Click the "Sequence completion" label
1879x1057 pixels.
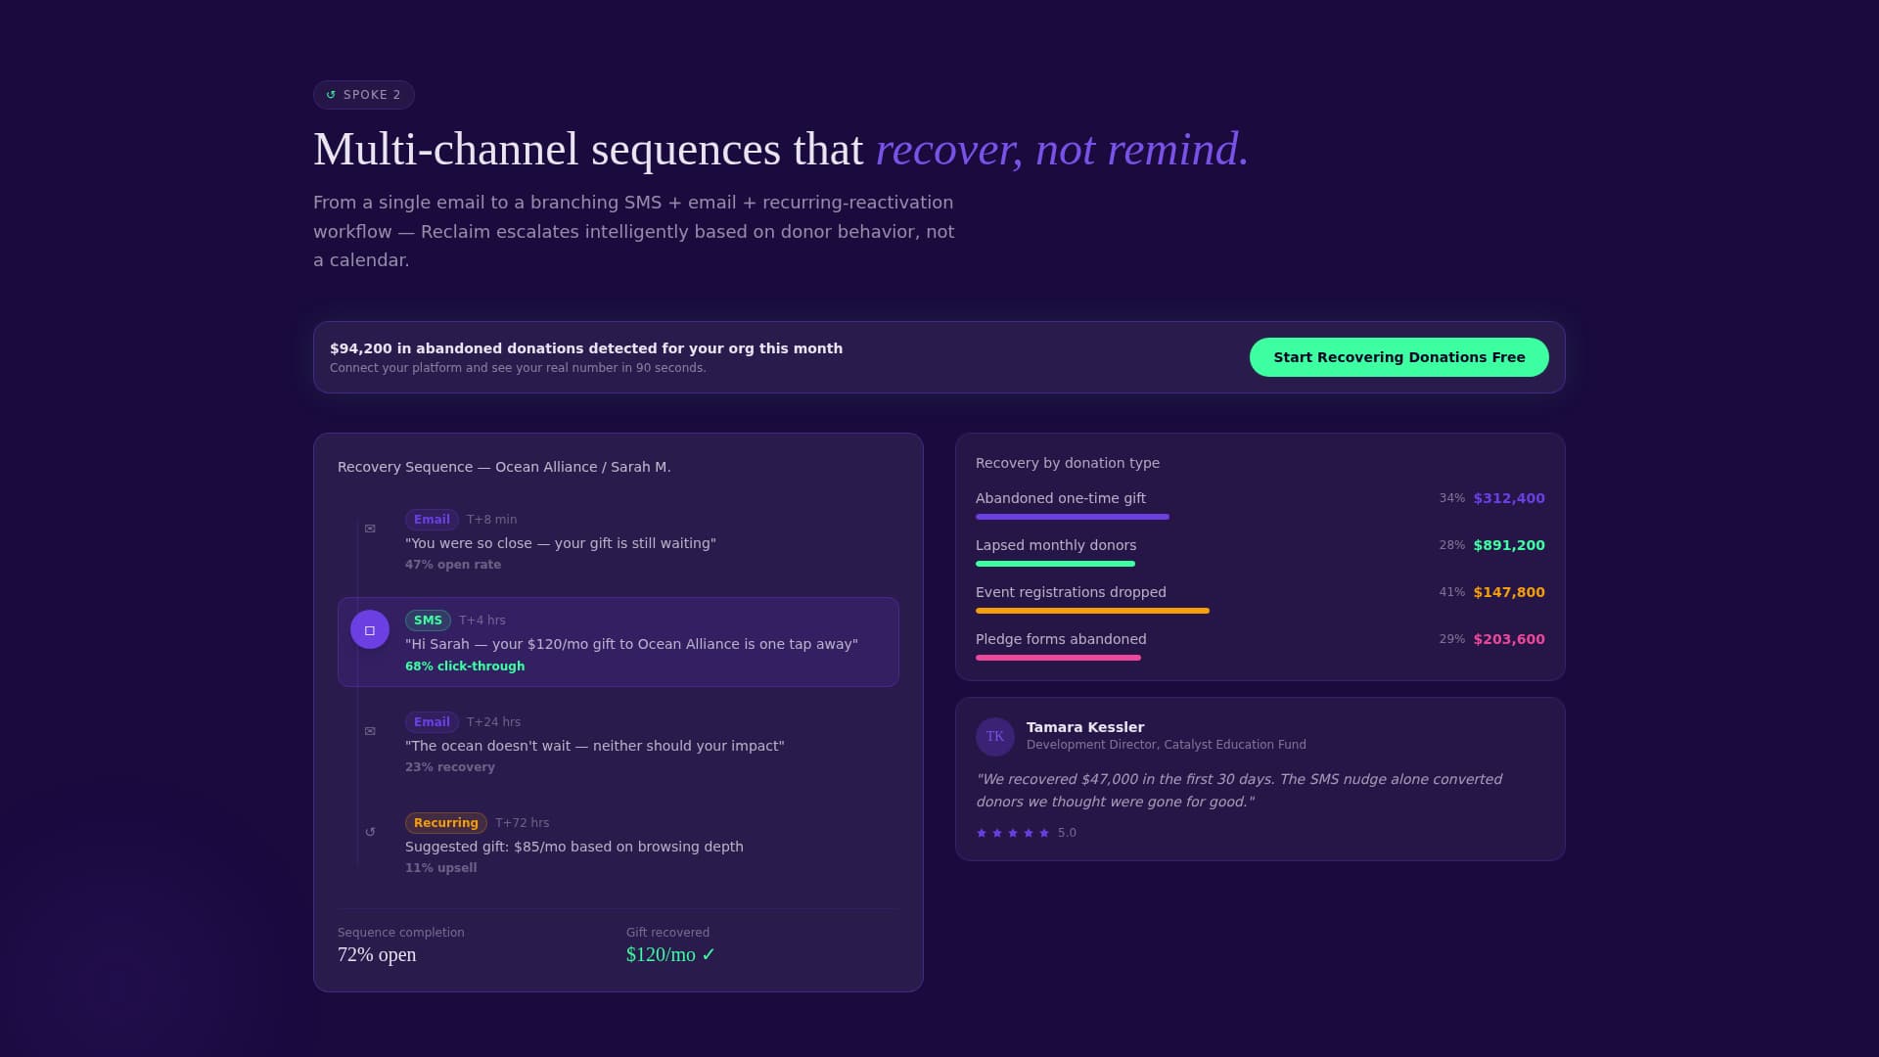401,933
